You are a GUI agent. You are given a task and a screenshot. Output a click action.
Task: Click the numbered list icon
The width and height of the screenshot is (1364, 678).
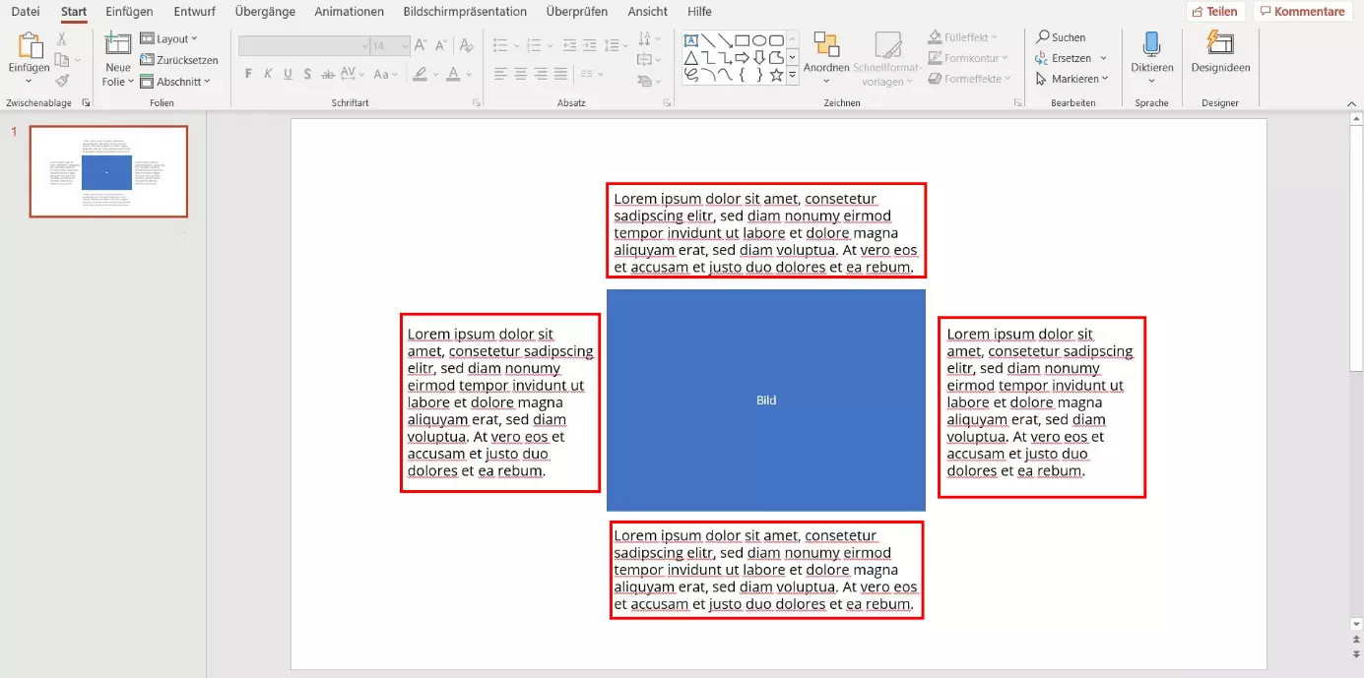tap(534, 45)
